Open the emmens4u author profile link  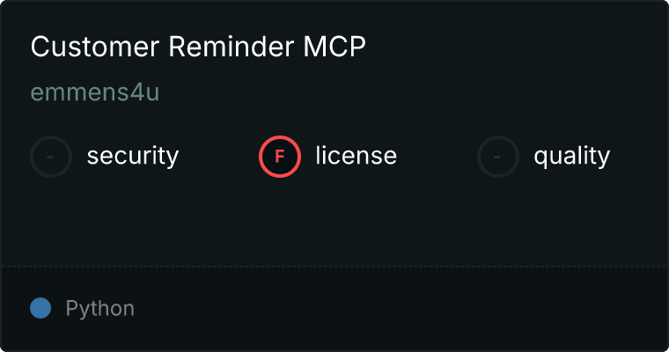tap(95, 92)
